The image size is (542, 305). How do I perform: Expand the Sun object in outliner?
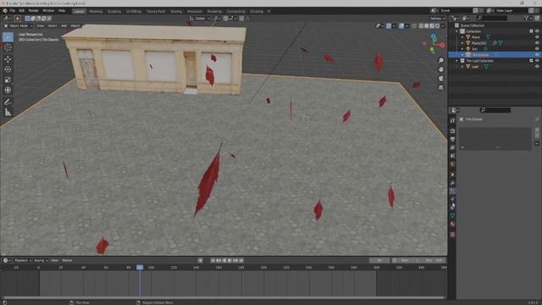pos(462,49)
